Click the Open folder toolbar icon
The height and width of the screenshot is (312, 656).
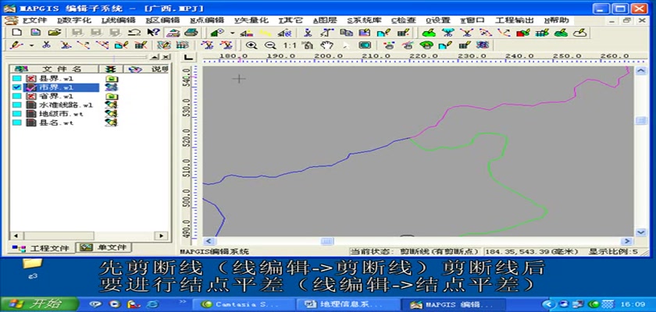54,33
